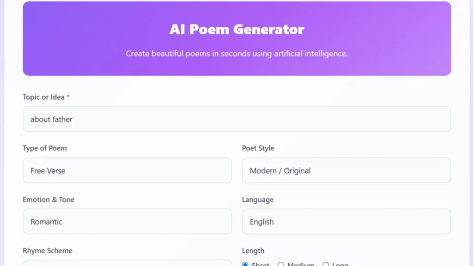Click the tagline under the title
473x266 pixels.
pos(236,53)
